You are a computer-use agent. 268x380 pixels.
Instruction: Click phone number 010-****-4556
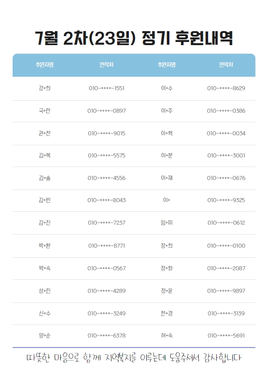coord(106,178)
